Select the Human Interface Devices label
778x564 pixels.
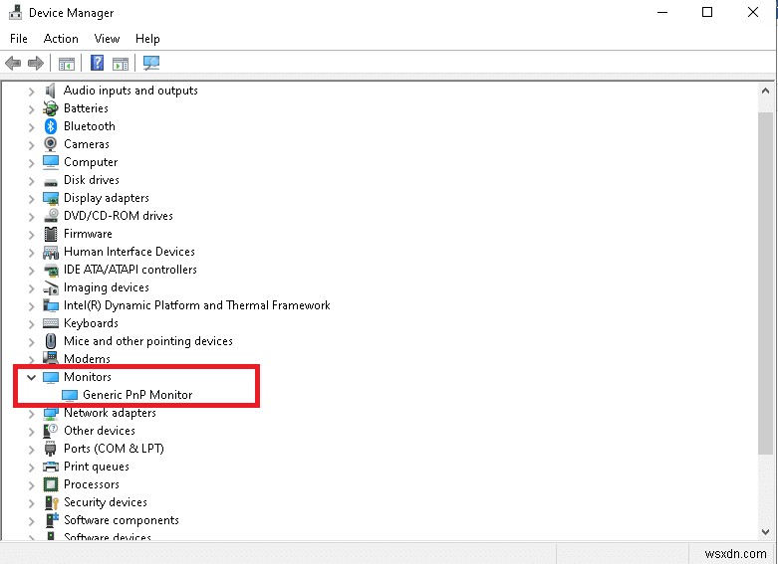pos(130,252)
